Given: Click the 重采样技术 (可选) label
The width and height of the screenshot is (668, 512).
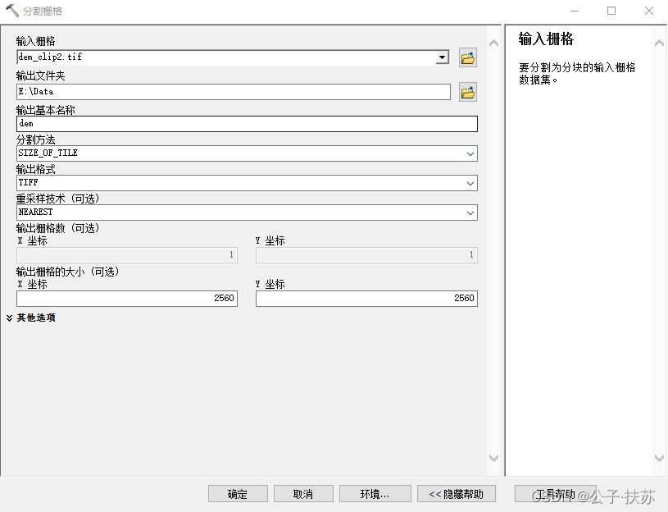Looking at the screenshot, I should (x=58, y=199).
